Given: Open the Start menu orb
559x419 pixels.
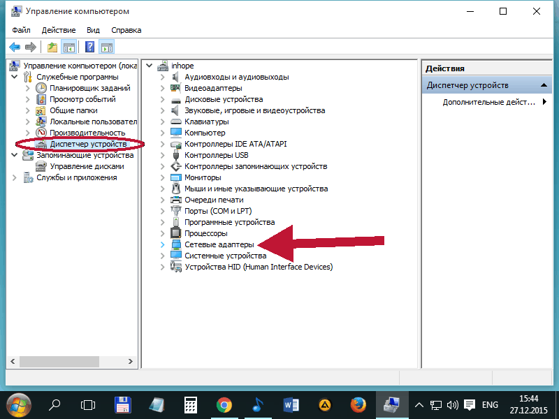Looking at the screenshot, I should [19, 405].
